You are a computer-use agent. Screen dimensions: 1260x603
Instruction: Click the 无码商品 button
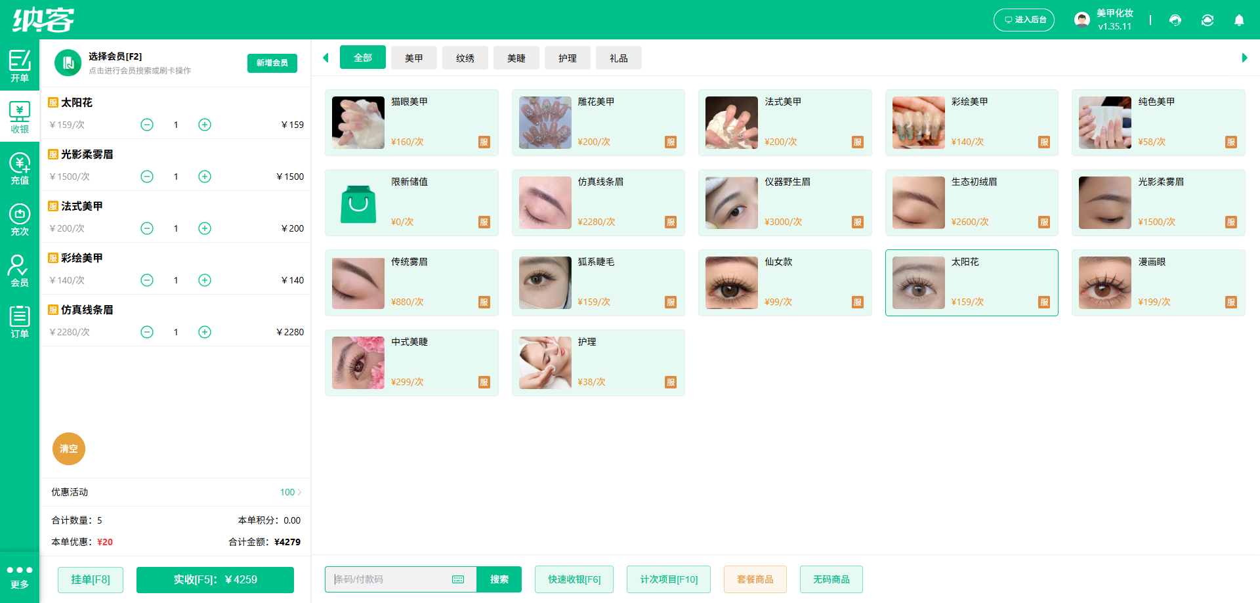(831, 579)
